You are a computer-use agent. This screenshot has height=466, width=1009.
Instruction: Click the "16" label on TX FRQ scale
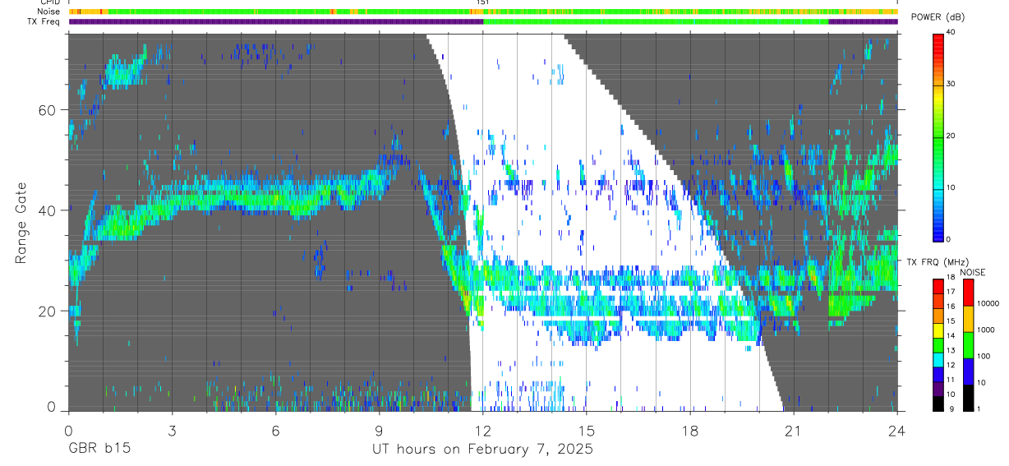(951, 306)
